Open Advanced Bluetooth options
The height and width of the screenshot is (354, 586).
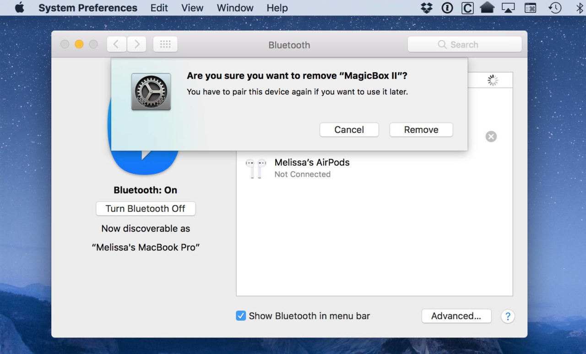tap(456, 316)
